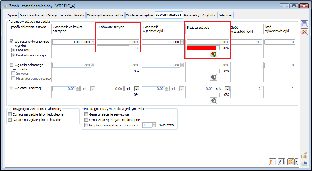The image size is (312, 171).
Task: Open Wykorzystanie narzędzia tab
Action: tap(106, 15)
